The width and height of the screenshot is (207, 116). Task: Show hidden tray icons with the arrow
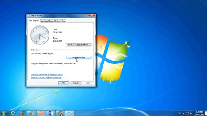click(x=184, y=113)
